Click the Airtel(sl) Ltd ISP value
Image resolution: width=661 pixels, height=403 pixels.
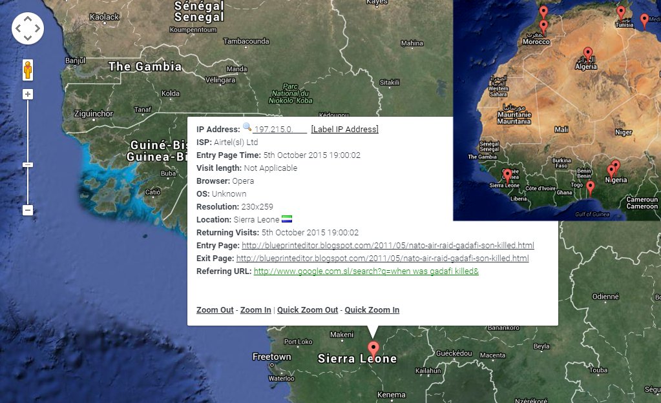(236, 143)
